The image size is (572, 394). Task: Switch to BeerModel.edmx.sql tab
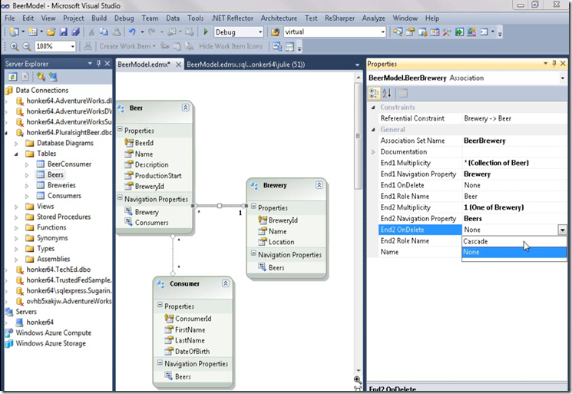[246, 65]
